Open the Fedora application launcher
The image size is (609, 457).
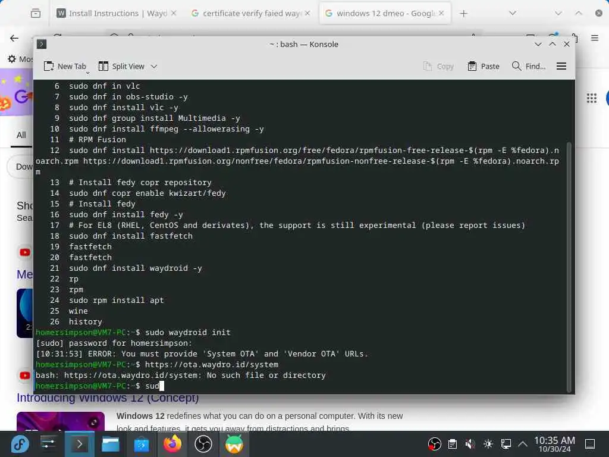[20, 444]
